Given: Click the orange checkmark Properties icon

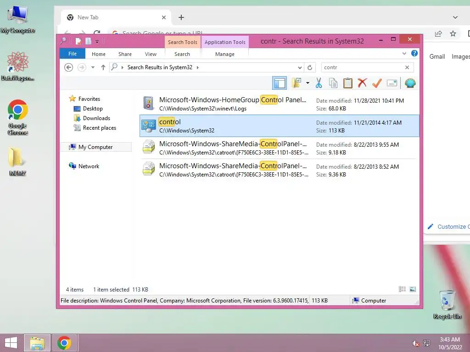Looking at the screenshot, I should (377, 83).
